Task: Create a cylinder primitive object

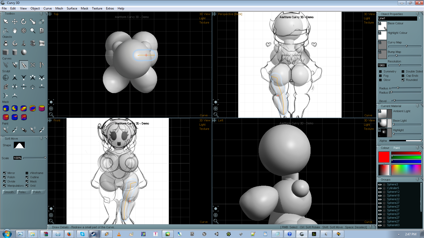Action: 15,52
